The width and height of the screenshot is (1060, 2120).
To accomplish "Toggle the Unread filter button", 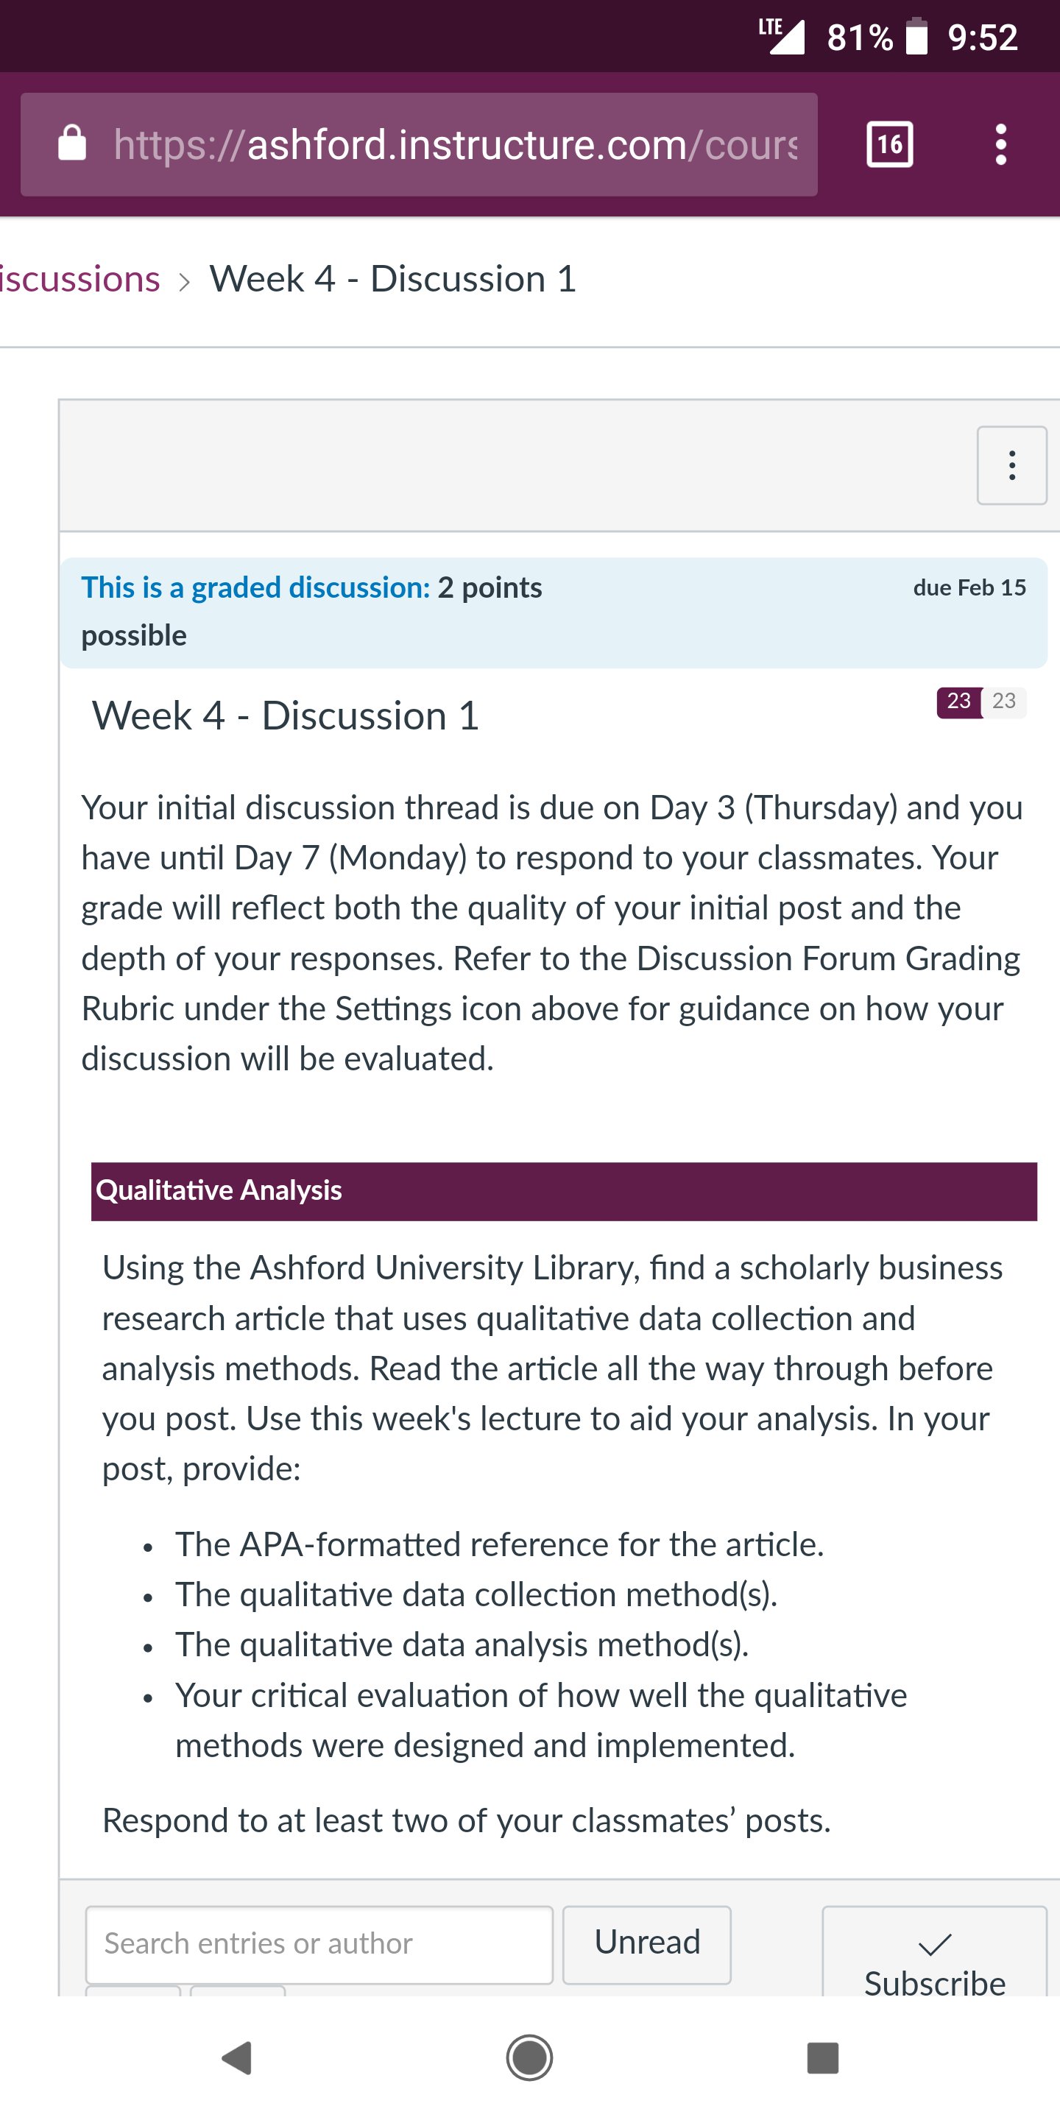I will click(x=647, y=1944).
